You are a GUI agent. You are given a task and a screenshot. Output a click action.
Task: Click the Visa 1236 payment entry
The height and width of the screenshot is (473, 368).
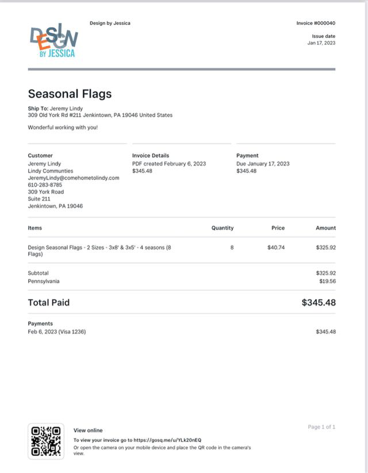pos(57,332)
